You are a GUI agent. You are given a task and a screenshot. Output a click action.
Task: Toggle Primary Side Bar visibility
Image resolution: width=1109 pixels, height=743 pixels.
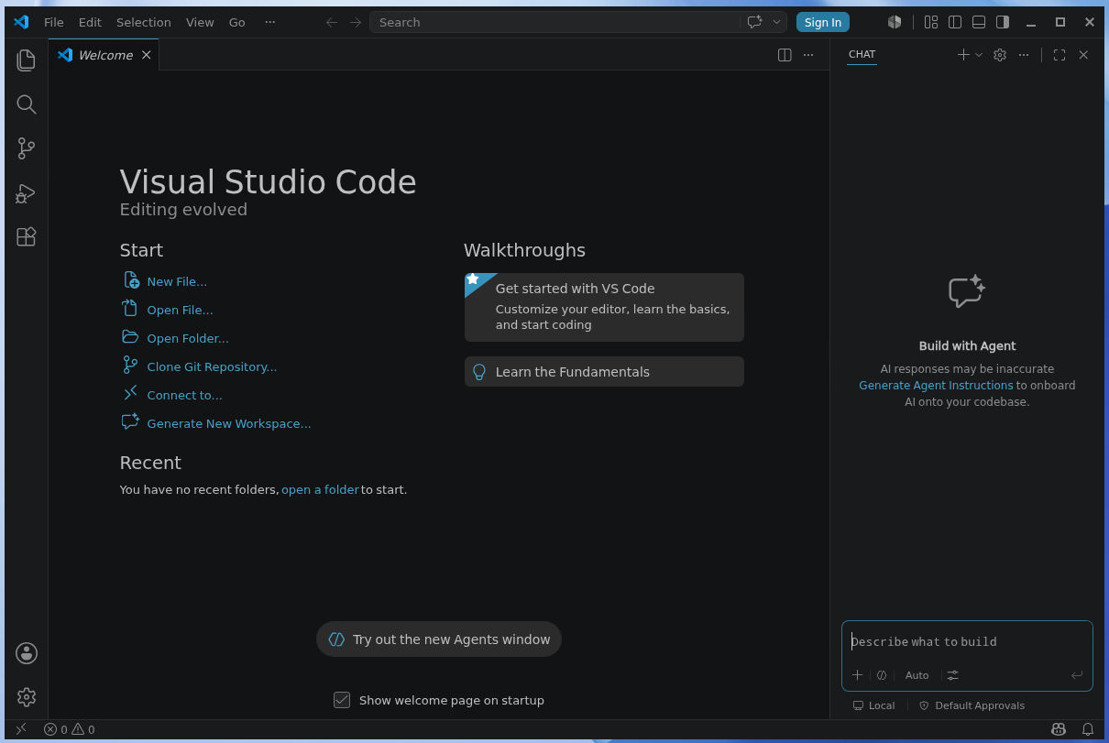tap(955, 22)
